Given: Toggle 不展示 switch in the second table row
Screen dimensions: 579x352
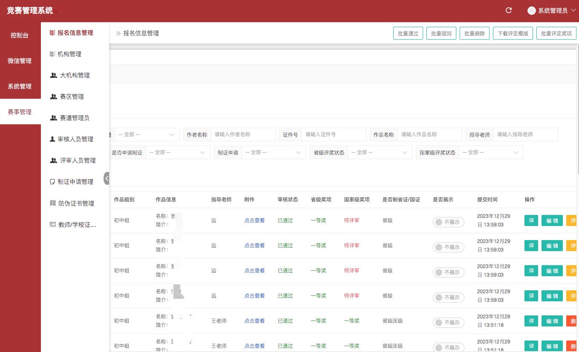Looking at the screenshot, I should click(x=449, y=247).
